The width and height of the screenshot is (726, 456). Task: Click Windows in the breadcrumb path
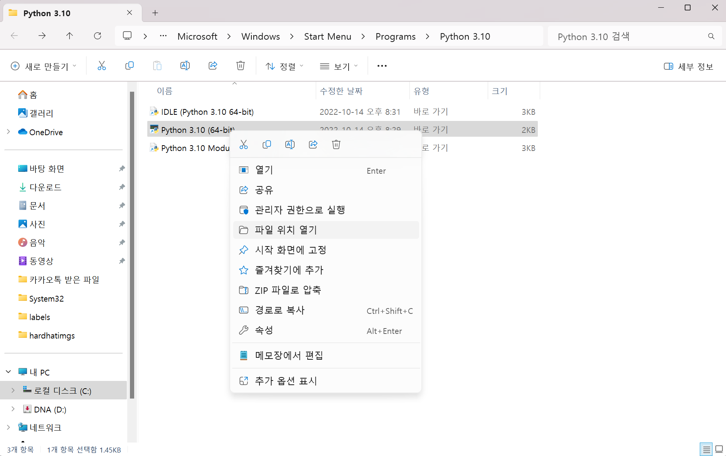click(x=261, y=36)
